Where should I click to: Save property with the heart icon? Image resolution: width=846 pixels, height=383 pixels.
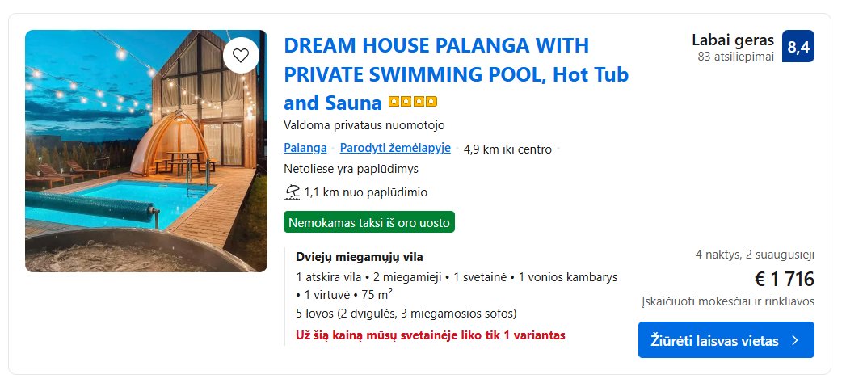click(x=240, y=56)
